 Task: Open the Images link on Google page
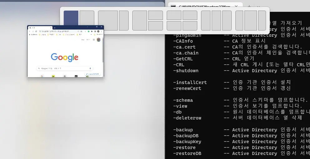[x=88, y=40]
